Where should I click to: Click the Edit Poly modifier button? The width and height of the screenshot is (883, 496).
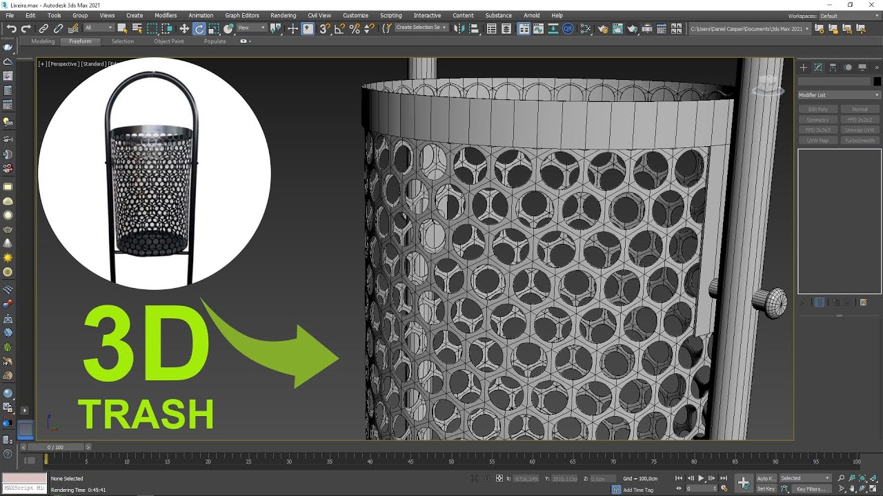coord(818,110)
